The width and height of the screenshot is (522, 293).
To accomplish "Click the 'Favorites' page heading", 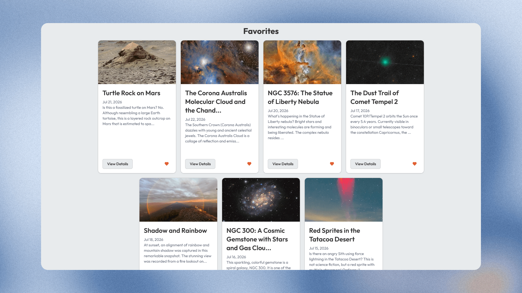I will point(261,31).
